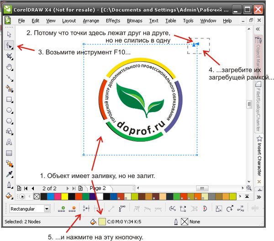Screen dimensions: 274x241
Task: Open the Fill bucket tool in toolbox
Action: (x=9, y=196)
